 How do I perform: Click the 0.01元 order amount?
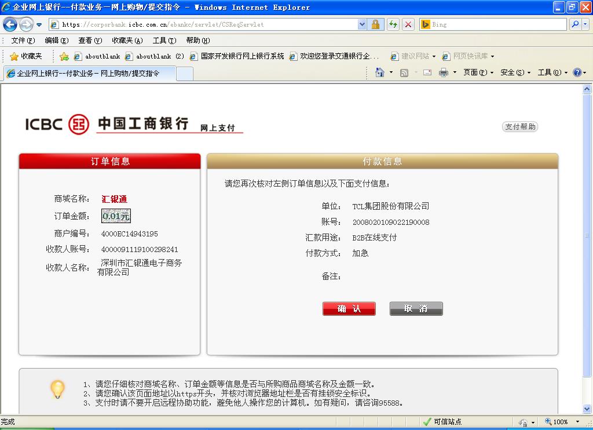(x=116, y=216)
